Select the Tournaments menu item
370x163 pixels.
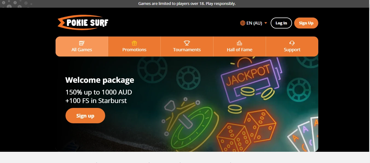coord(187,47)
